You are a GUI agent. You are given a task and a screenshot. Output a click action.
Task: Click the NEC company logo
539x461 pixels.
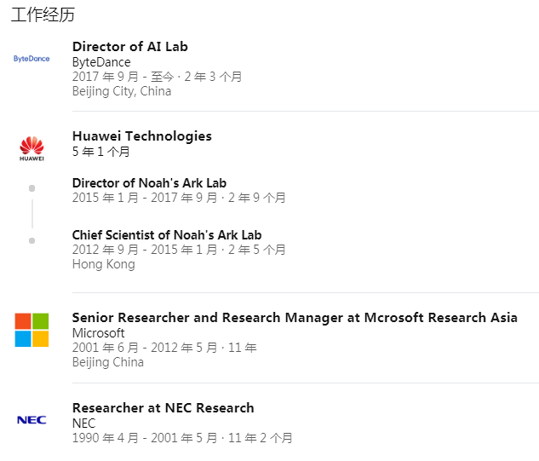click(x=32, y=420)
